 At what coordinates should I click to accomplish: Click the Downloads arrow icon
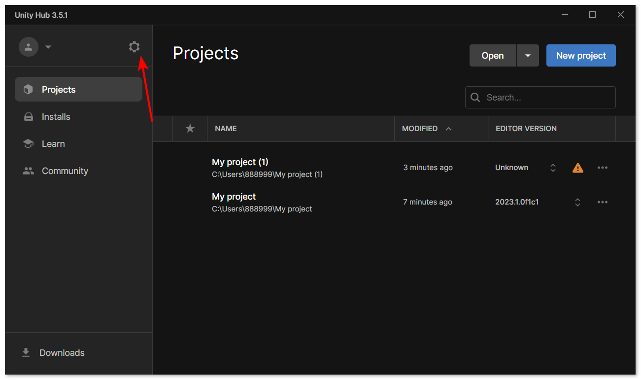tap(26, 353)
